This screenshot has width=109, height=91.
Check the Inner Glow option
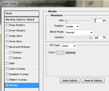(x=7, y=42)
